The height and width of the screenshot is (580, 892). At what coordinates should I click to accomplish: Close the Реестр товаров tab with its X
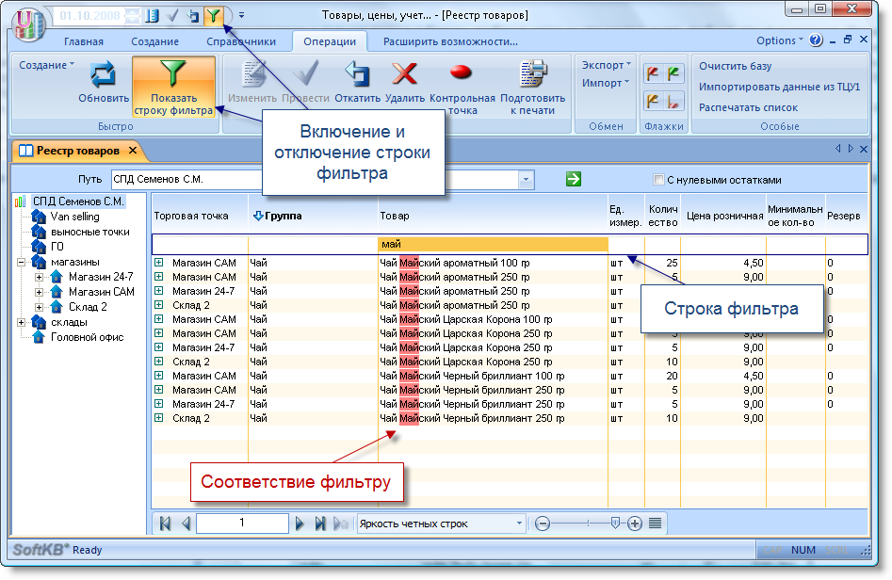133,150
